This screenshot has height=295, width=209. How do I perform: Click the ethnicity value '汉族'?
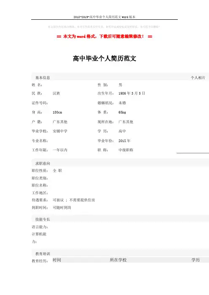tap(56, 93)
